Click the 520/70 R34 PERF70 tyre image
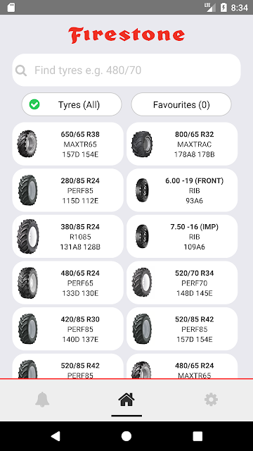This screenshot has width=253, height=451. (x=142, y=283)
